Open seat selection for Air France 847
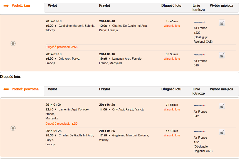 tap(222, 106)
